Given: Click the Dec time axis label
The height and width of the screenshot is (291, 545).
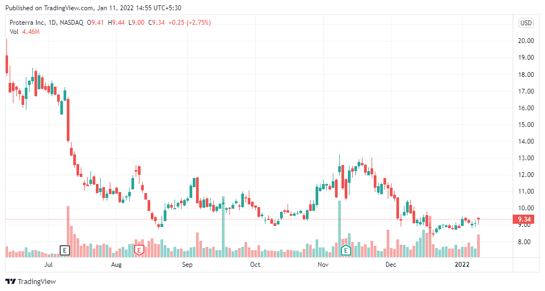Looking at the screenshot, I should 390,265.
